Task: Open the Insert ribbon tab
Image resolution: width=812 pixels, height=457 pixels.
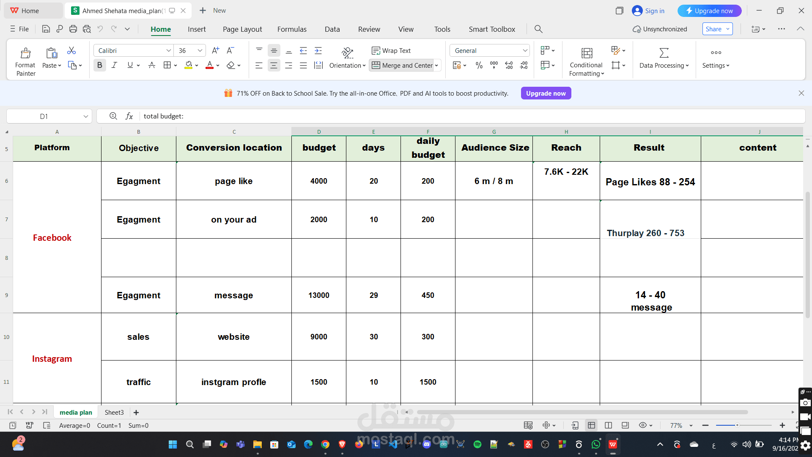Action: point(197,29)
